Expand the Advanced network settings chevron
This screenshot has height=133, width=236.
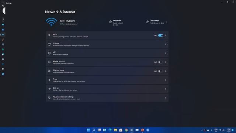pyautogui.click(x=166, y=98)
